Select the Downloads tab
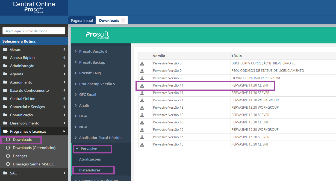Viewport: 336px width, 187px height. pos(109,20)
